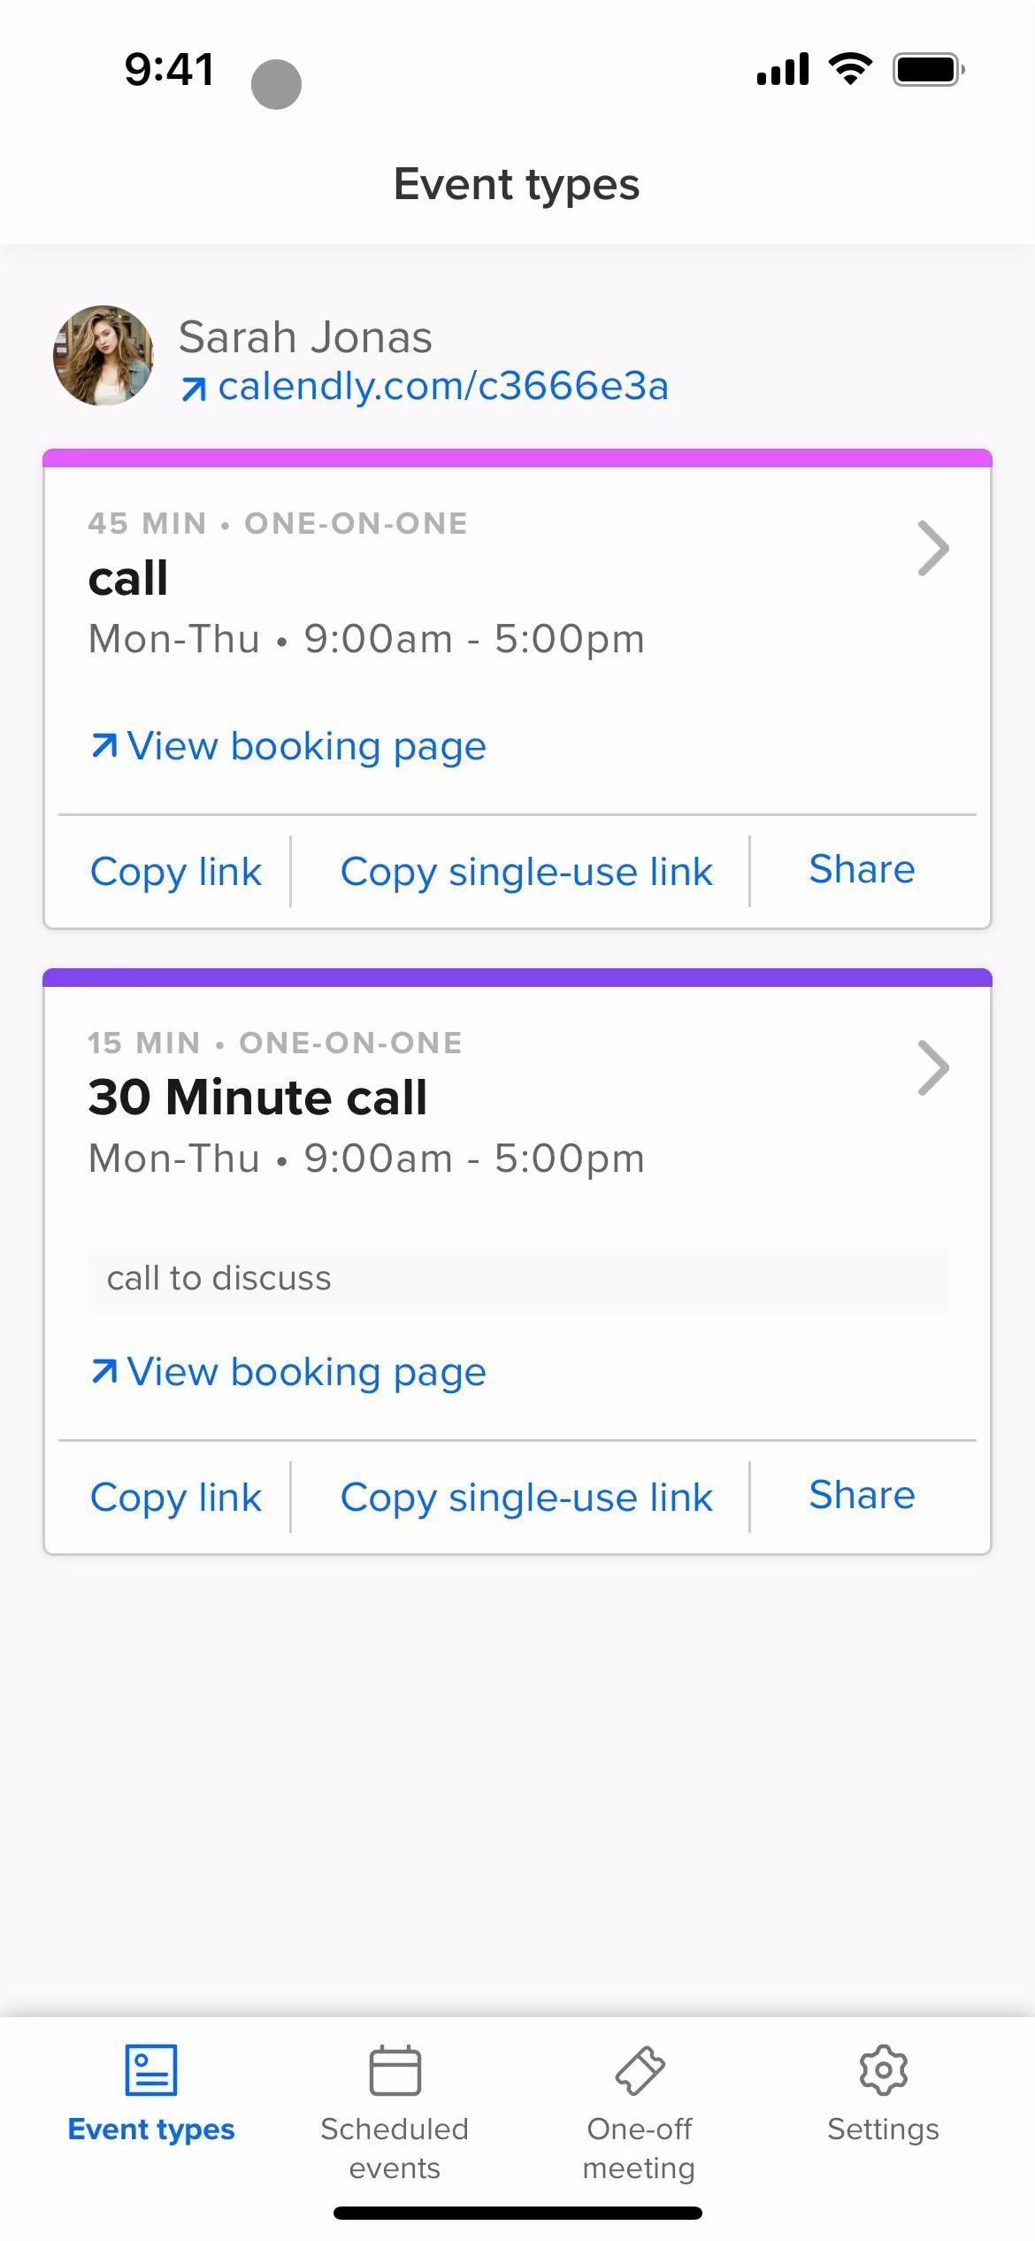Screen dimensions: 1035x2241
Task: Tap the One-off meeting ticket icon
Action: click(x=640, y=2069)
